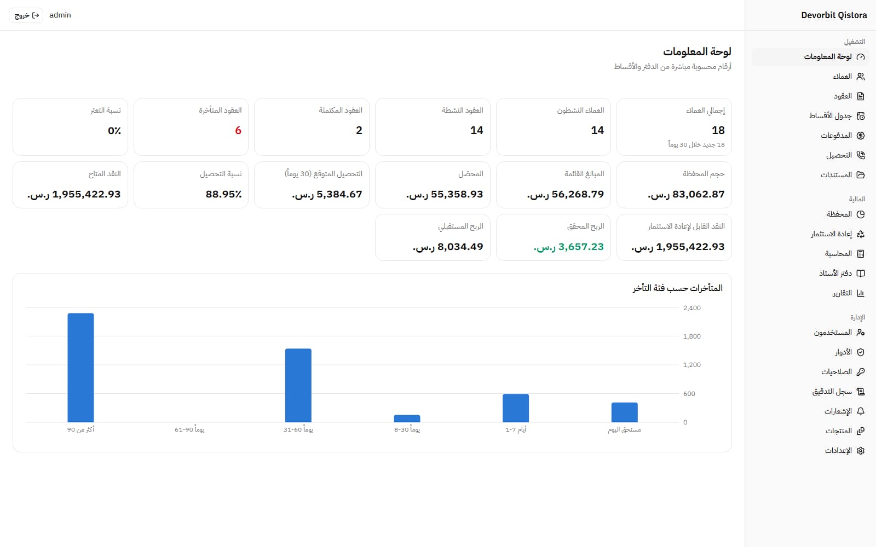
Task: Click the العملاء النشطون card label
Action: [x=580, y=110]
